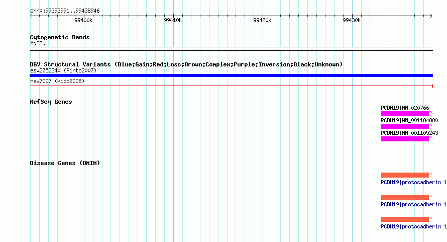Viewport: 447px width, 242px height.
Task: Click the 99430k ruler tick label
Action: point(352,20)
